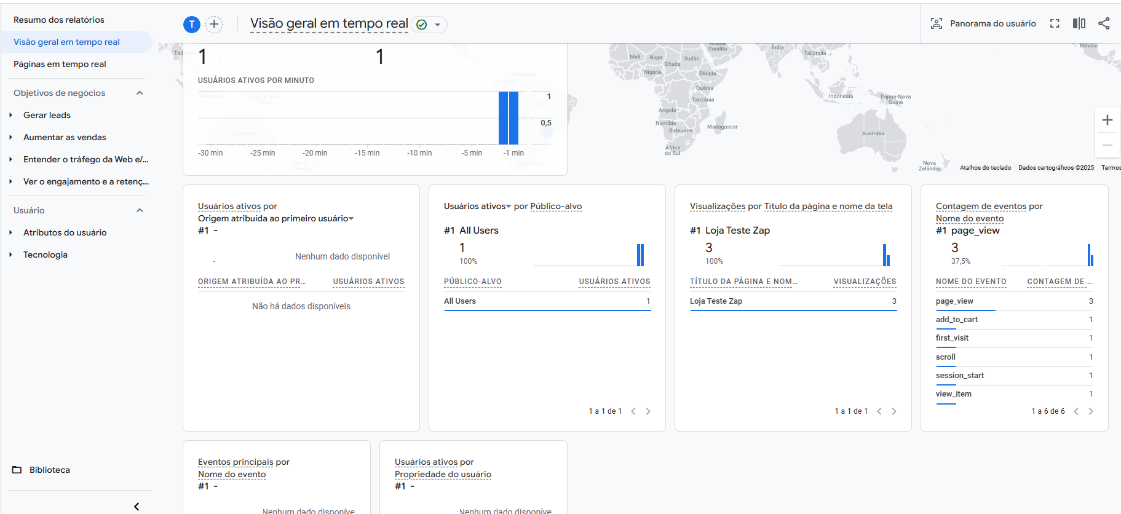Open the share report icon
The image size is (1121, 514).
pos(1104,23)
